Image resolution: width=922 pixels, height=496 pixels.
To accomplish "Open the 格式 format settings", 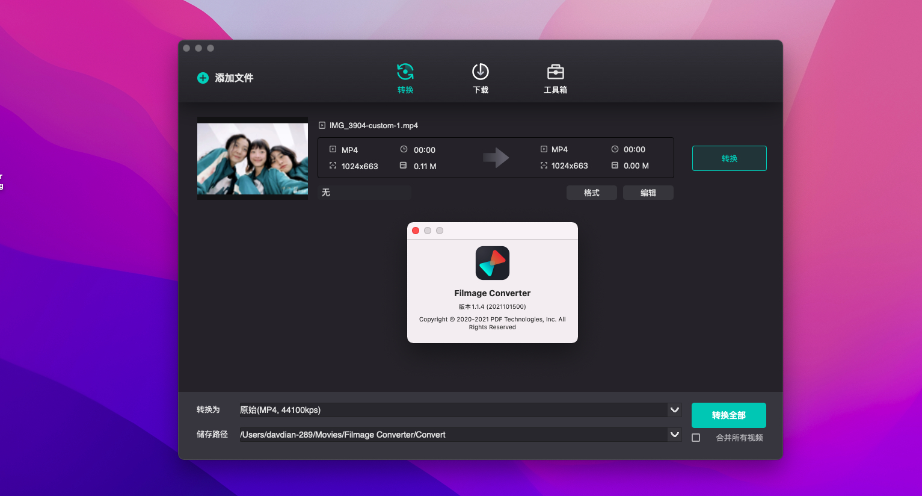I will tap(592, 193).
